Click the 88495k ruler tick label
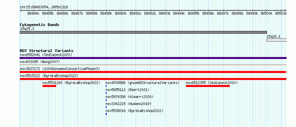296x127 pixels. click(194, 13)
